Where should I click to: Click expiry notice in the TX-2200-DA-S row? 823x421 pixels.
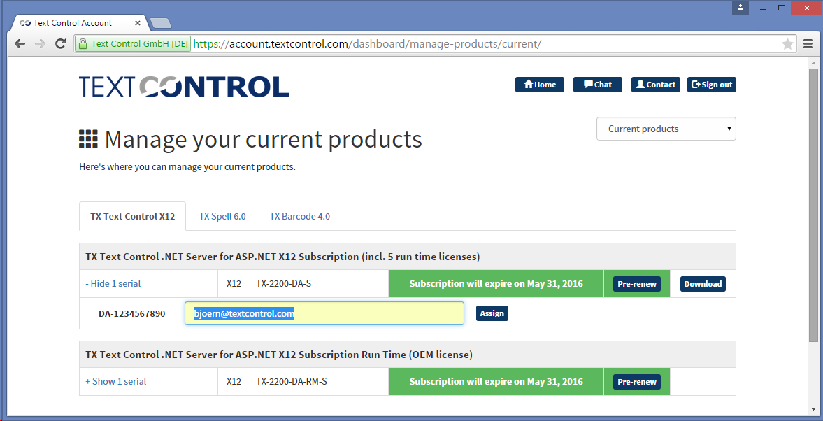tap(496, 283)
